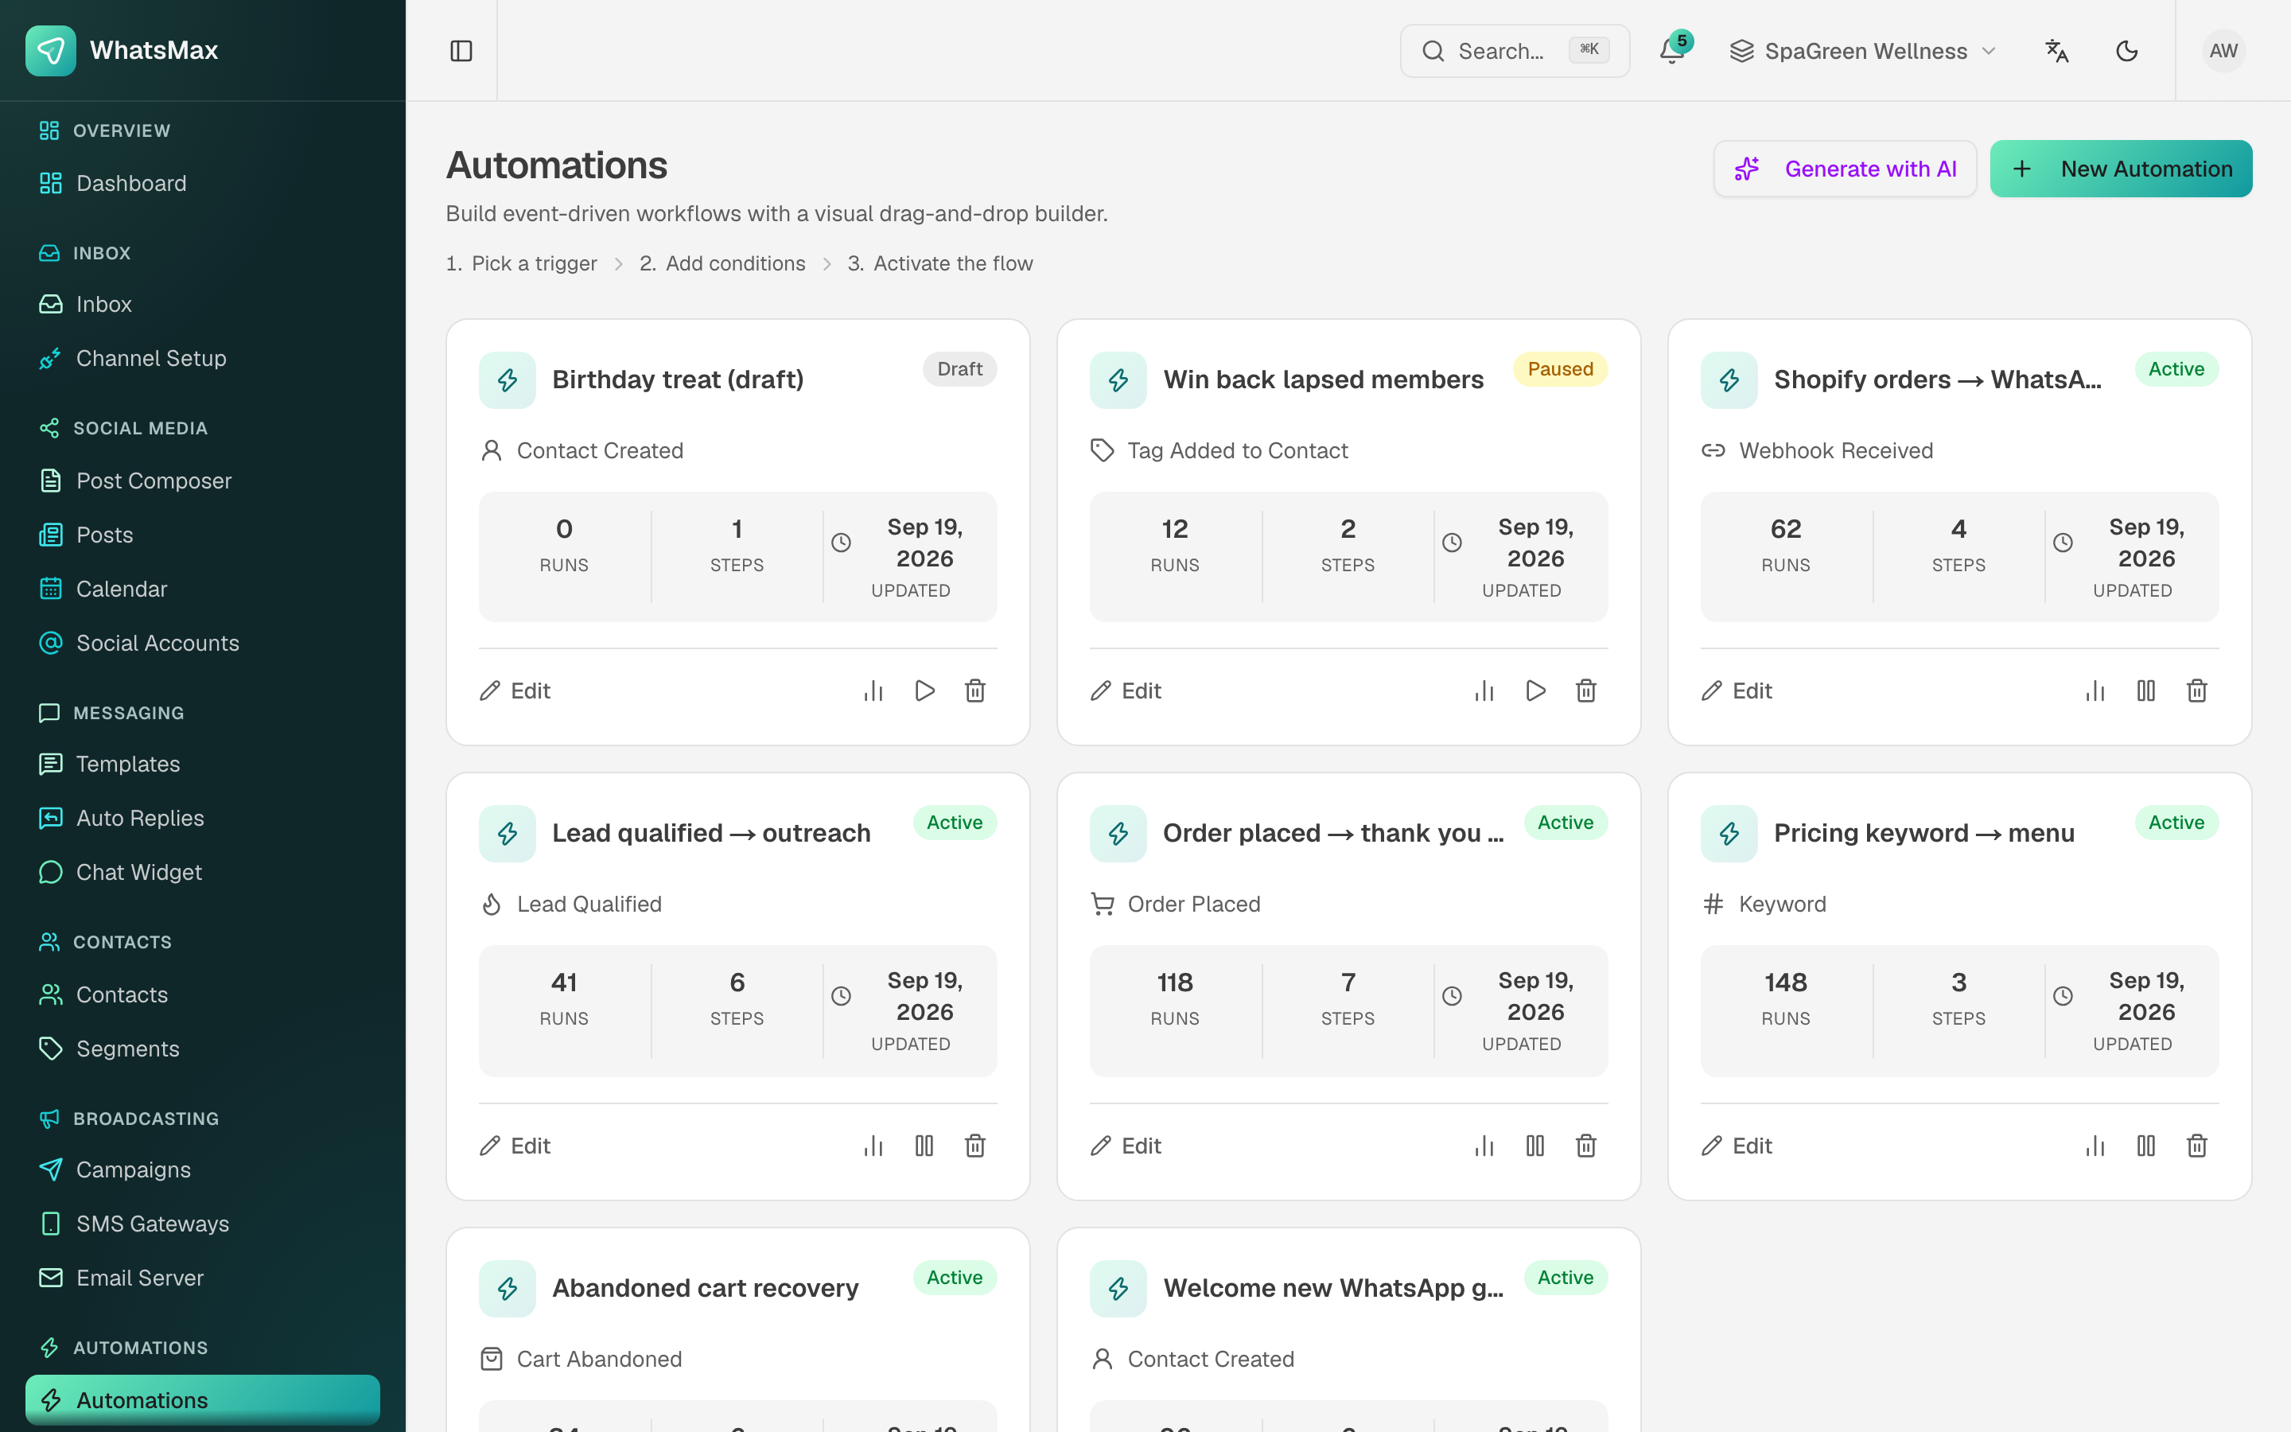Click the Paused status badge
Image resolution: width=2291 pixels, height=1432 pixels.
point(1560,368)
